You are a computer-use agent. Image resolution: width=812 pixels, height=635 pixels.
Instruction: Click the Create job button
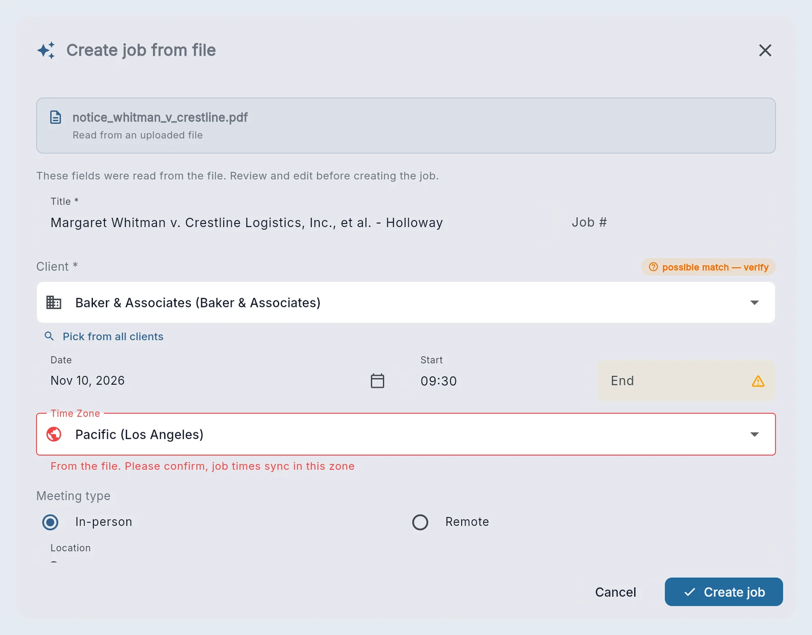click(x=724, y=592)
